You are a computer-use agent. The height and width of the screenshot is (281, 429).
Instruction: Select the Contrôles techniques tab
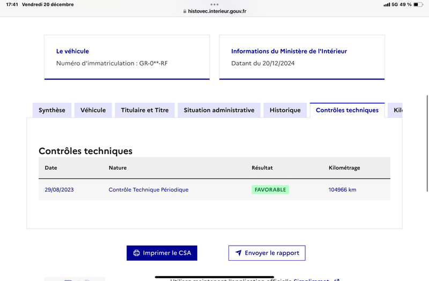coord(347,110)
